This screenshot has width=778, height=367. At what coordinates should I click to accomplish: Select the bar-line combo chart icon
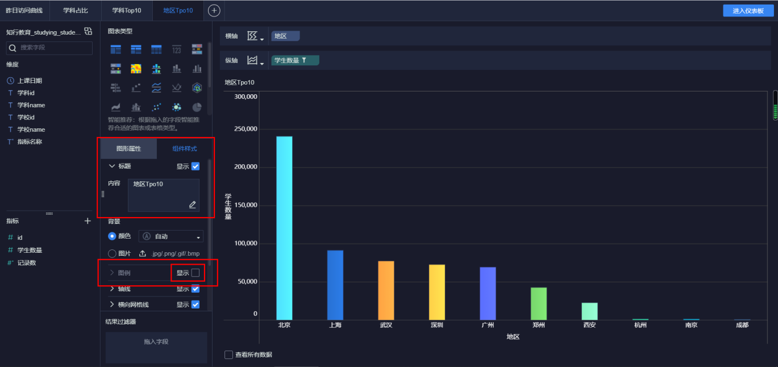[136, 107]
